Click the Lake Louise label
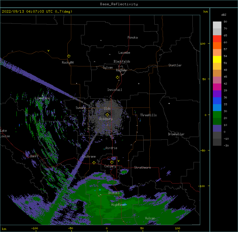238x232 pixels. click(x=5, y=133)
